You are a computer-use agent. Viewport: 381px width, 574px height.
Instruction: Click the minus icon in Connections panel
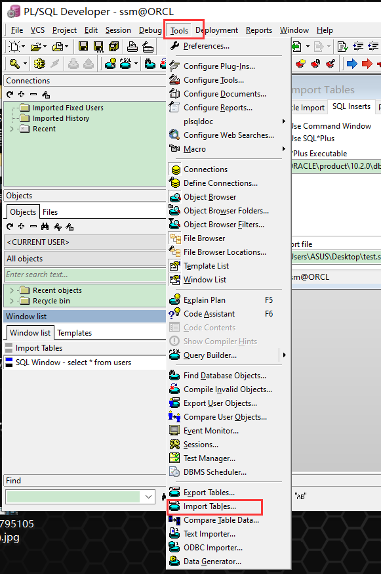tap(33, 95)
